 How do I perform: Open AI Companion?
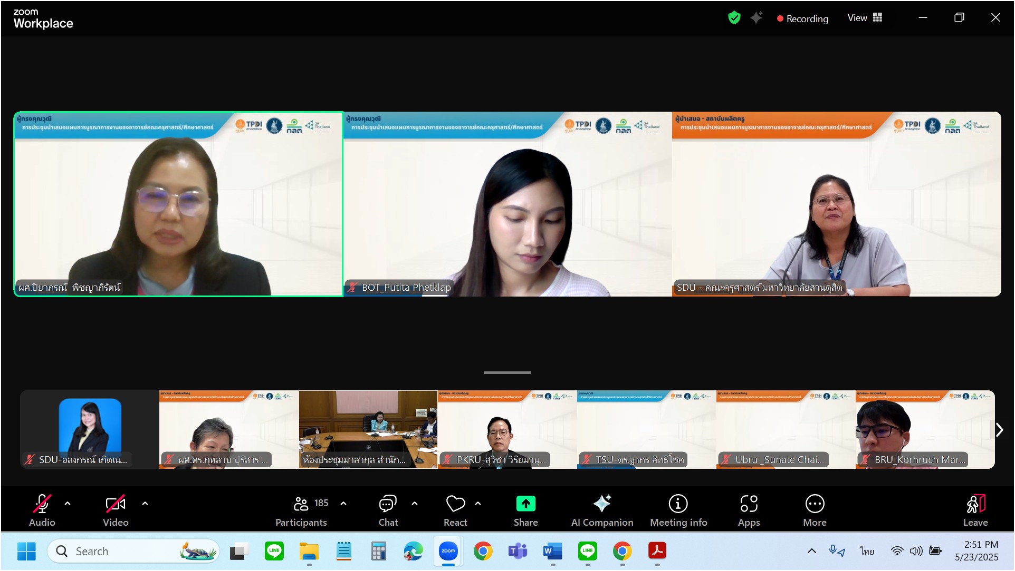(x=602, y=510)
